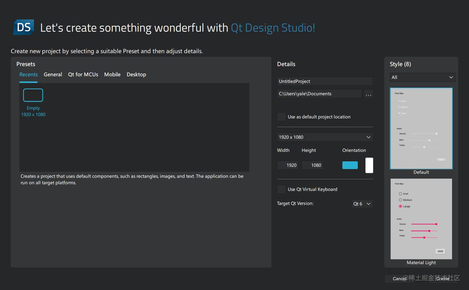This screenshot has height=290, width=469.
Task: Open the 1920 x 1080 resolution dropdown
Action: click(x=325, y=137)
